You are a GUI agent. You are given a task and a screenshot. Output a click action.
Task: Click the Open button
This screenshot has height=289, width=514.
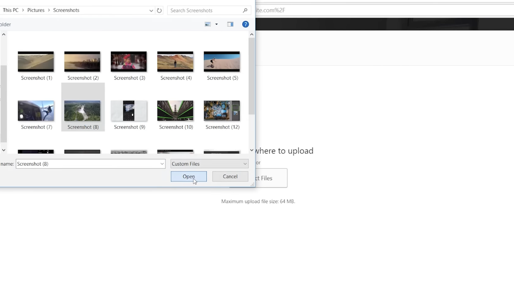(188, 177)
